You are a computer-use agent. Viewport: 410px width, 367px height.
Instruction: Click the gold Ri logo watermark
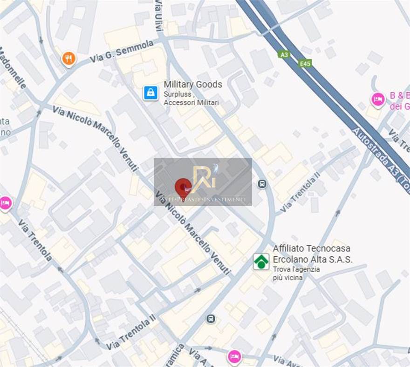(x=205, y=177)
